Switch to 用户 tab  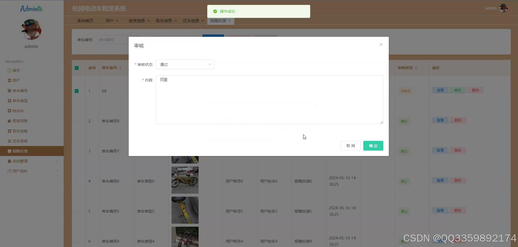click(109, 21)
